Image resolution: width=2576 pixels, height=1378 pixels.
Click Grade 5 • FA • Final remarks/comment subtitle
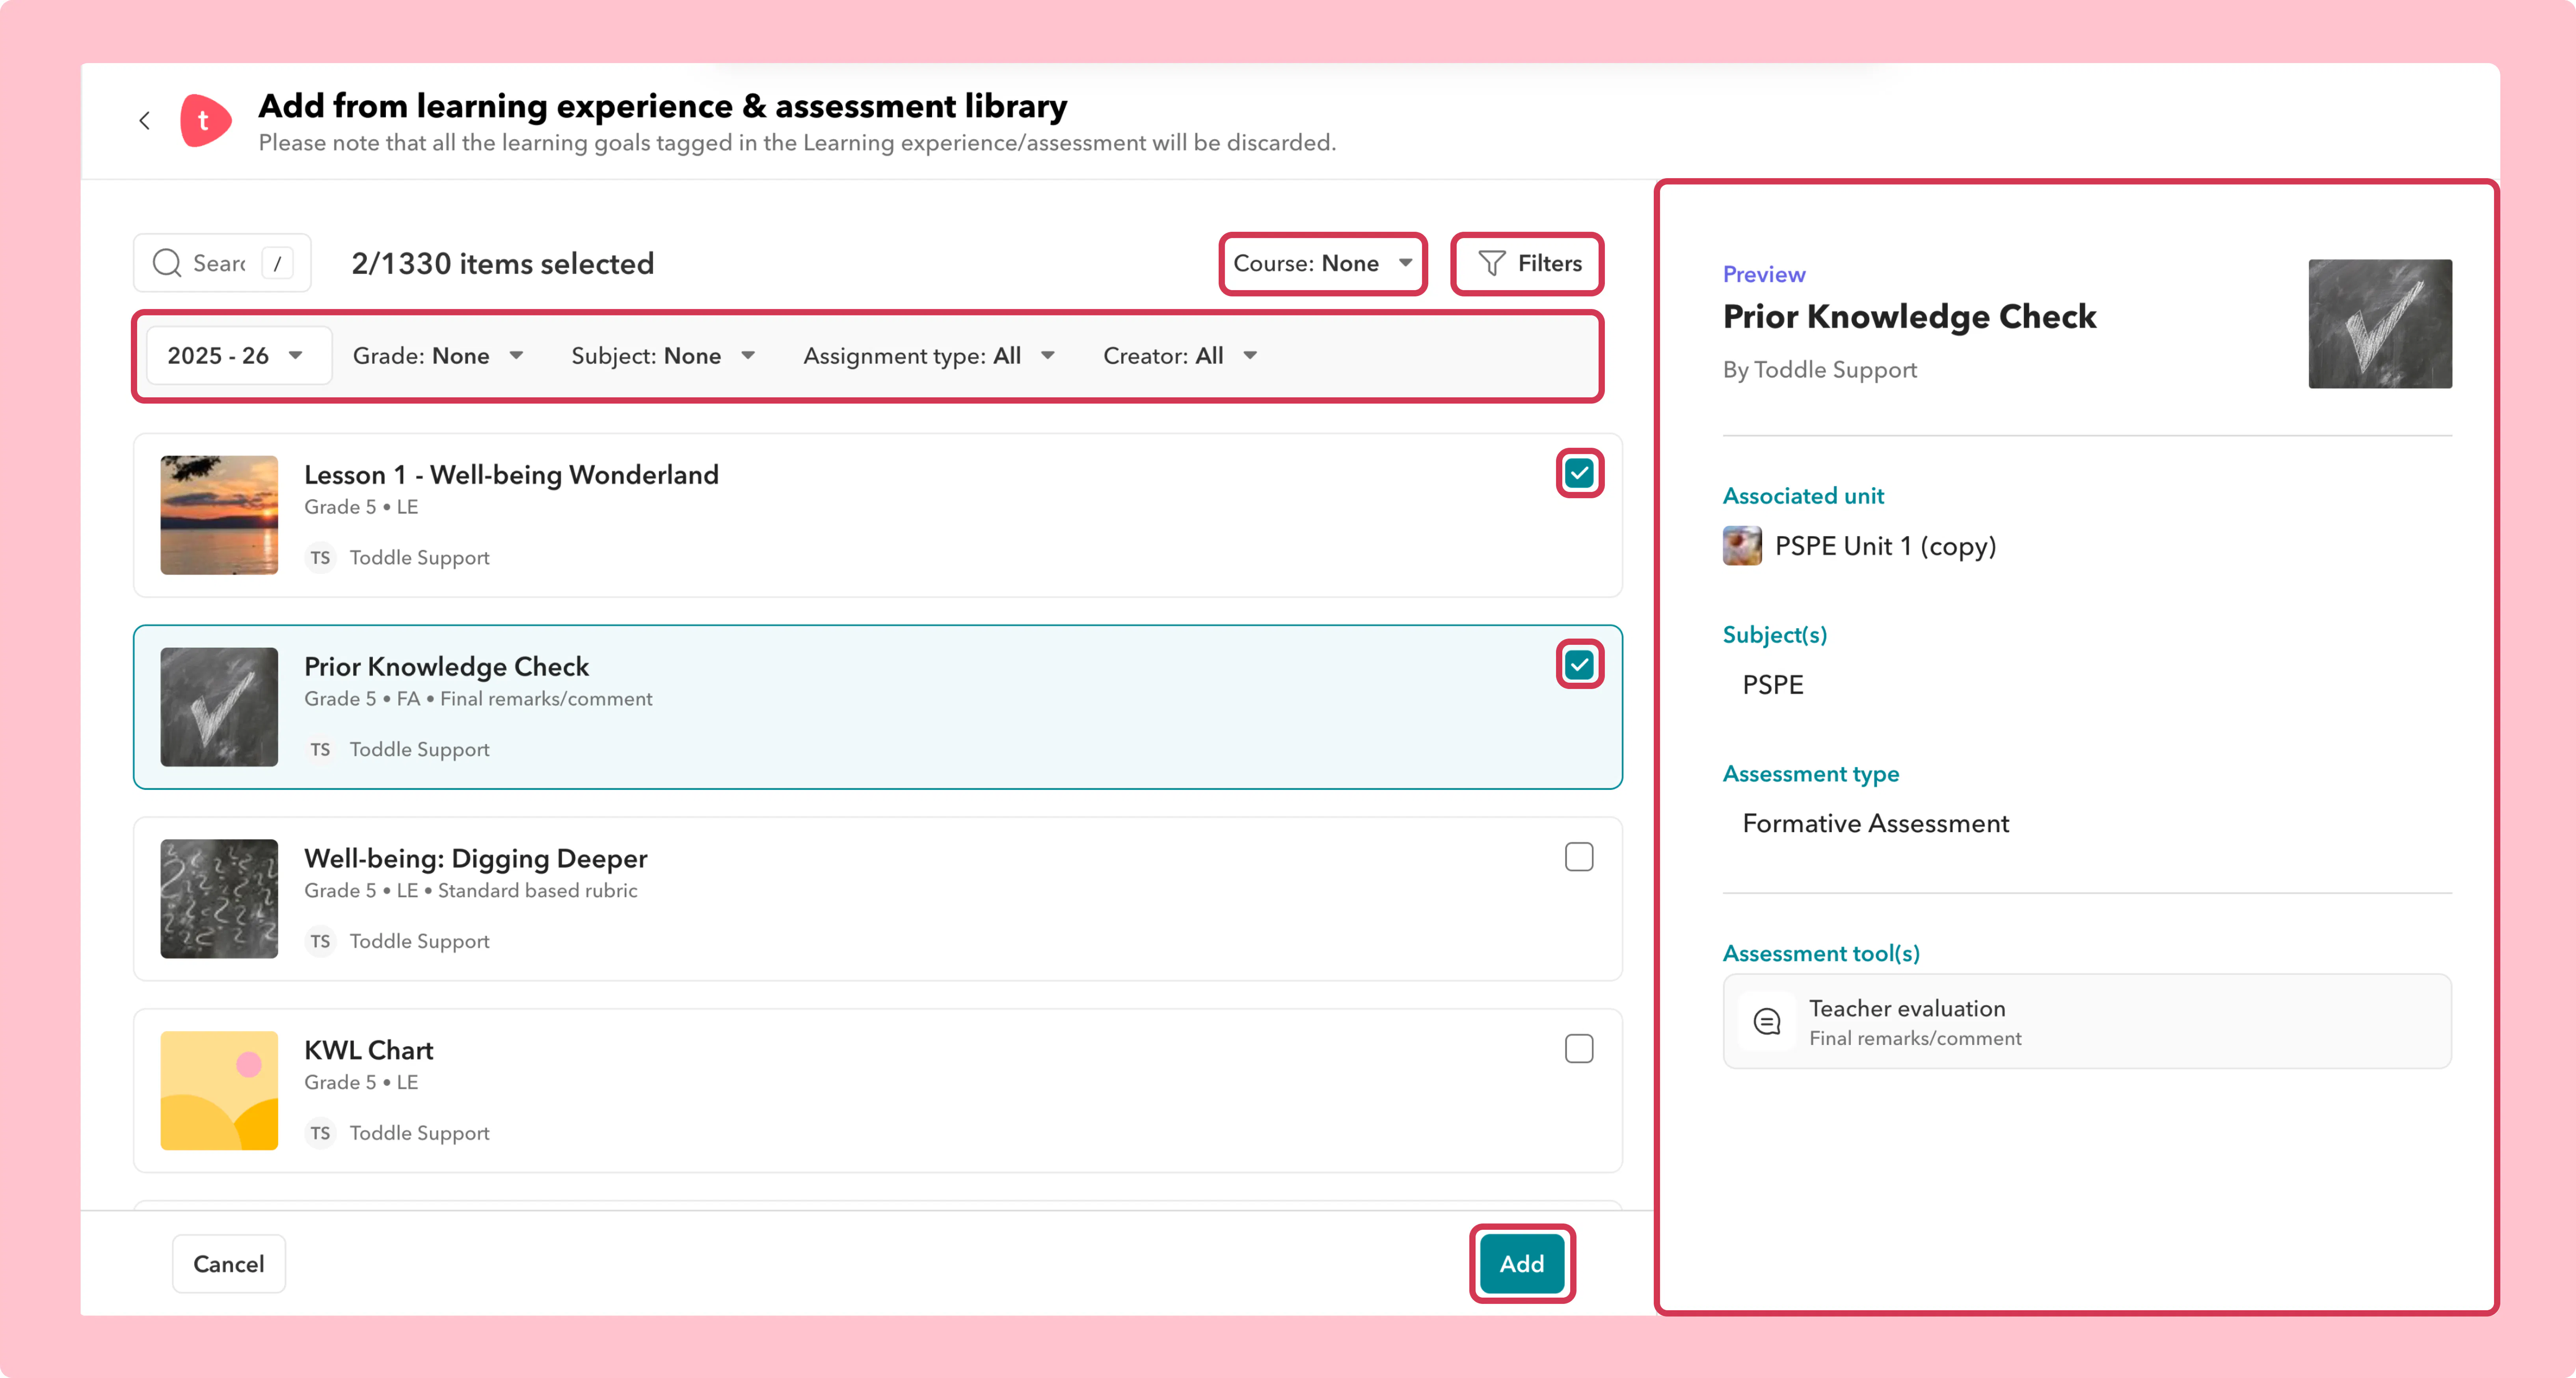[478, 699]
